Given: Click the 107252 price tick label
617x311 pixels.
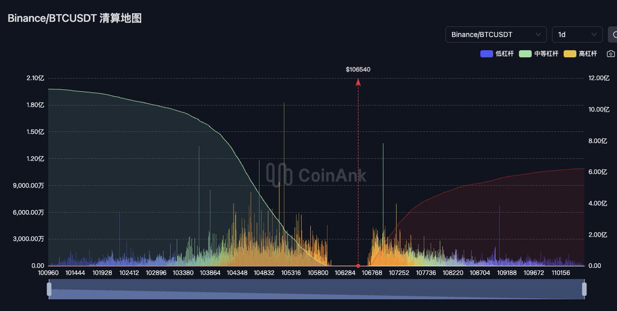Looking at the screenshot, I should tap(398, 273).
